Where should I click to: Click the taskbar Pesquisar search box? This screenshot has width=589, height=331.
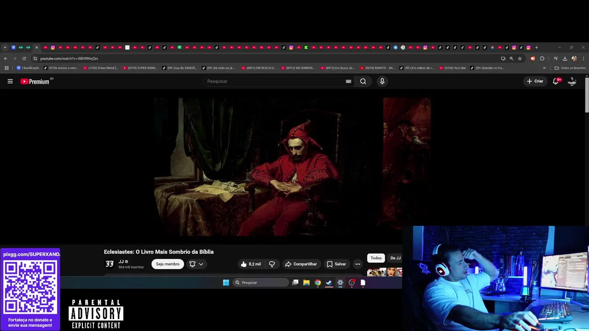click(260, 283)
